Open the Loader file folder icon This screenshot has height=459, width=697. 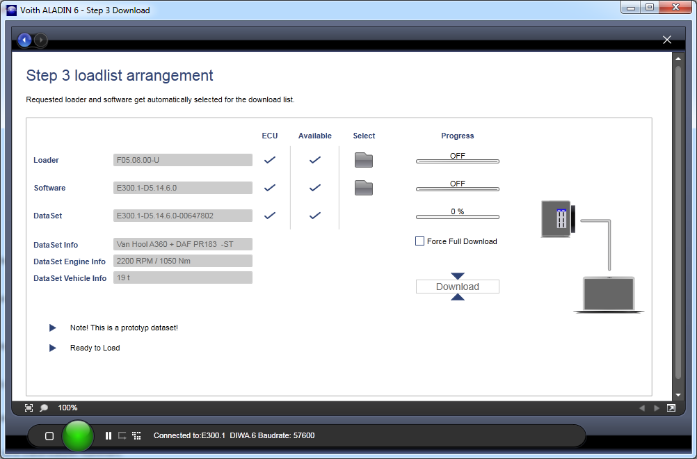pos(364,160)
